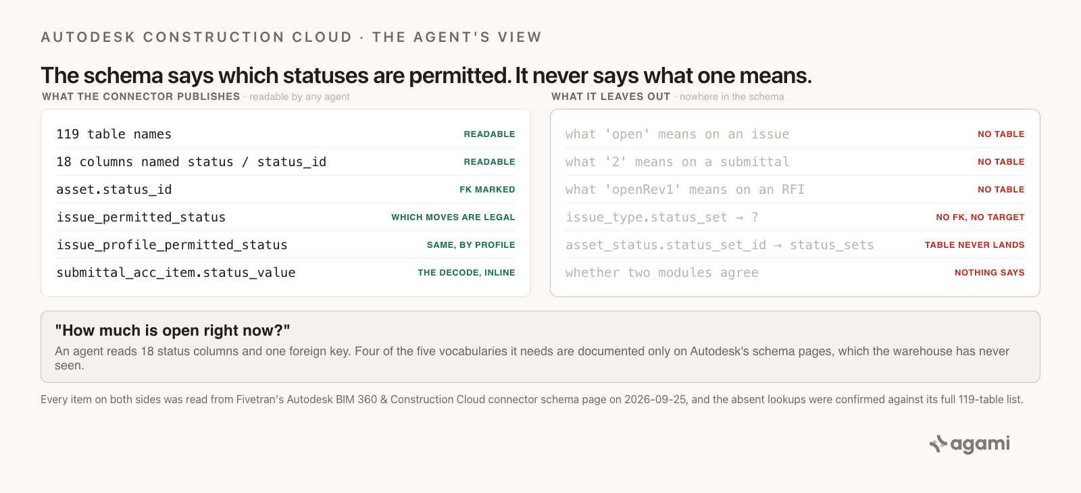1081x493 pixels.
Task: Click 'WHAT THE CONNECTOR PUBLISHES' heading
Action: click(141, 97)
